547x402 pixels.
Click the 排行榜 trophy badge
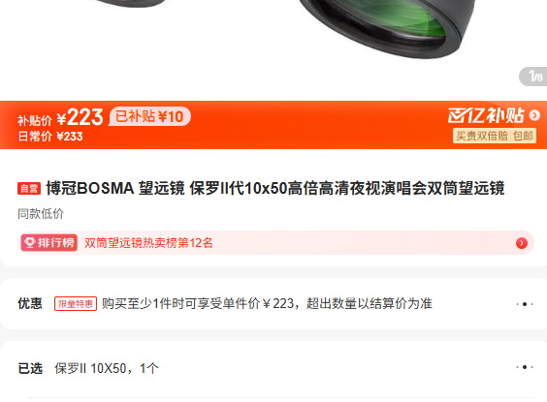pyautogui.click(x=49, y=242)
